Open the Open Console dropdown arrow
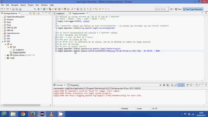 pos(200,85)
